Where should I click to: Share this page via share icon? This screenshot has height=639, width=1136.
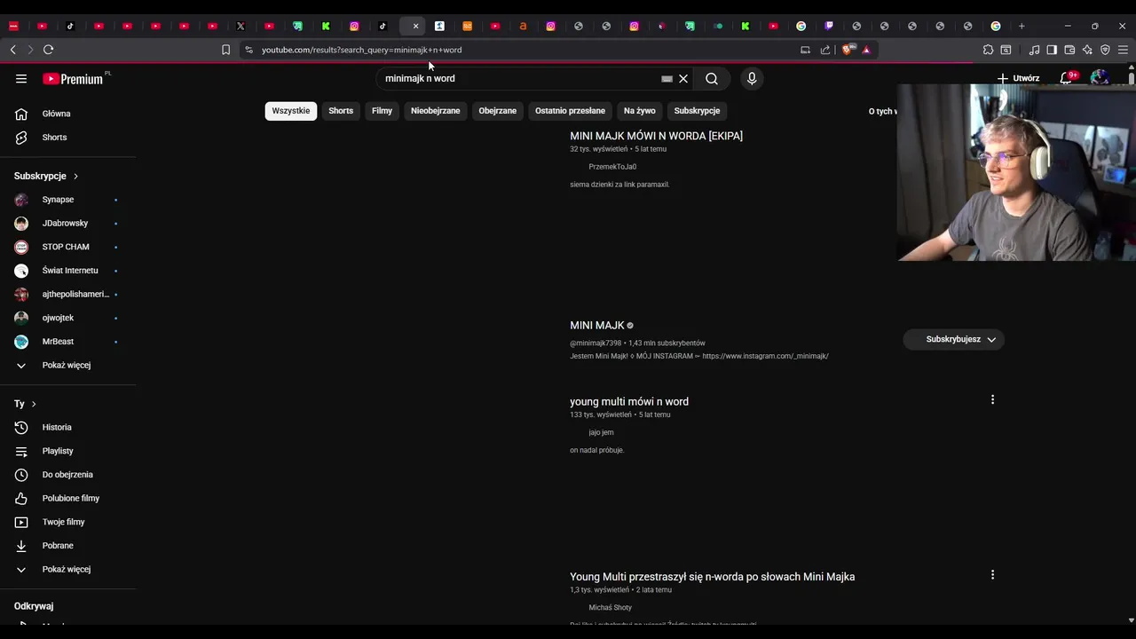[825, 50]
